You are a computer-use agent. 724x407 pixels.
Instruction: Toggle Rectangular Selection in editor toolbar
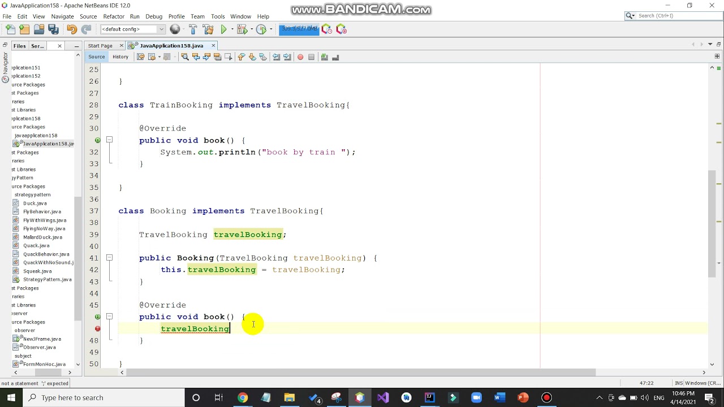point(228,57)
